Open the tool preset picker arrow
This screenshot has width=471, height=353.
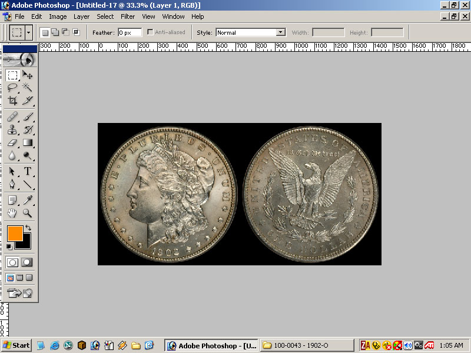click(x=29, y=32)
